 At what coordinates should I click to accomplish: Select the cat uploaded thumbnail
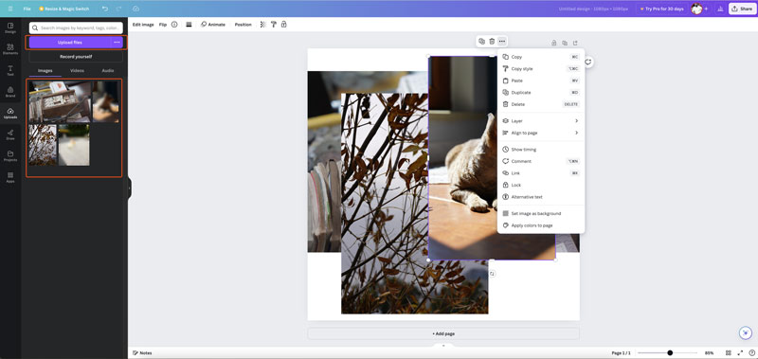[x=106, y=101]
